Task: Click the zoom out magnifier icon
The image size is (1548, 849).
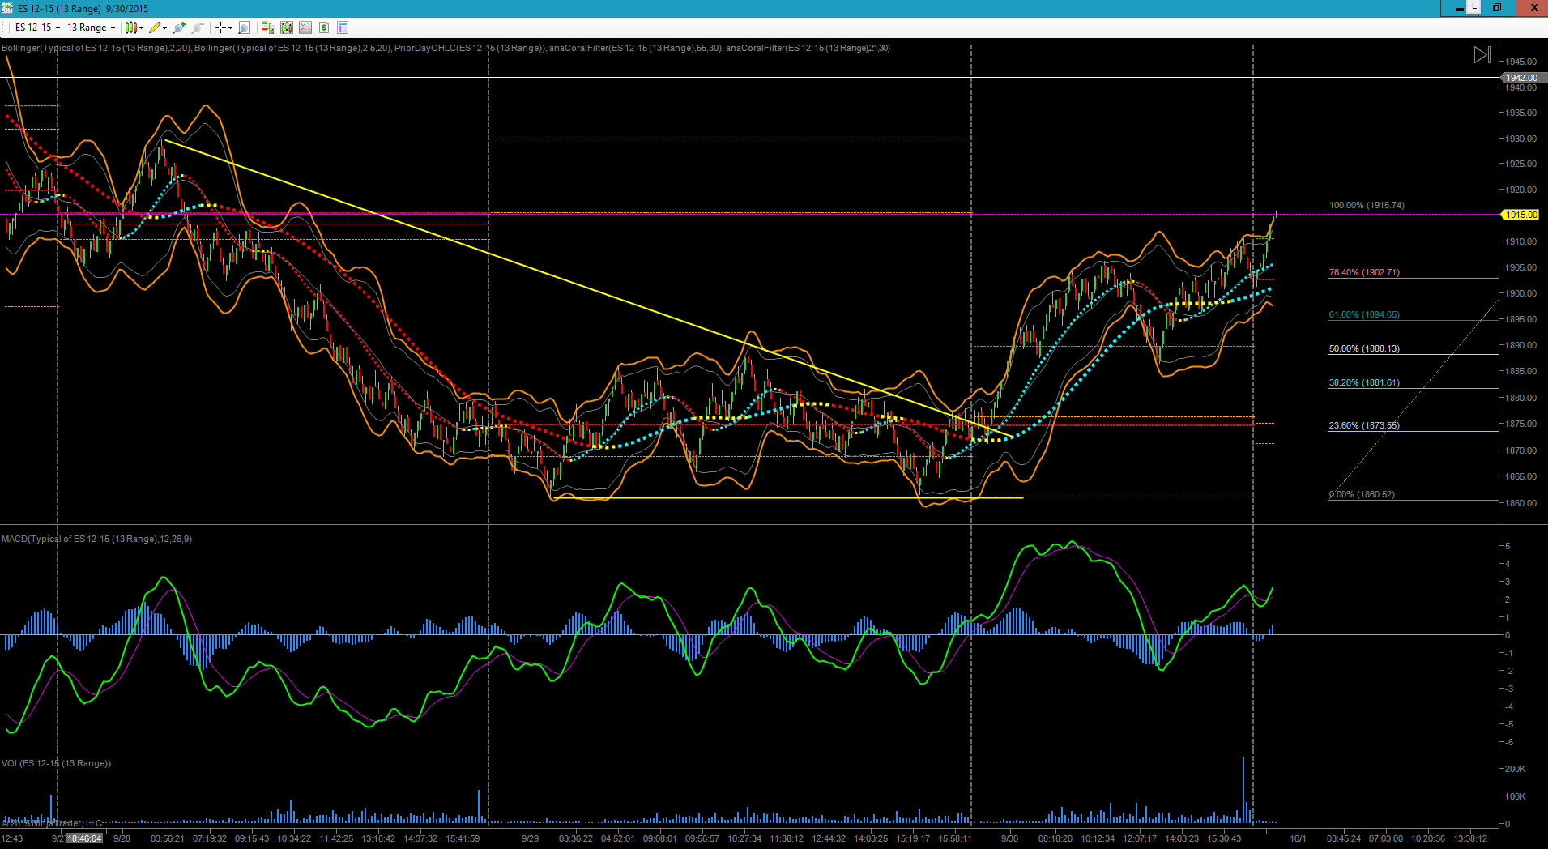Action: coord(198,28)
